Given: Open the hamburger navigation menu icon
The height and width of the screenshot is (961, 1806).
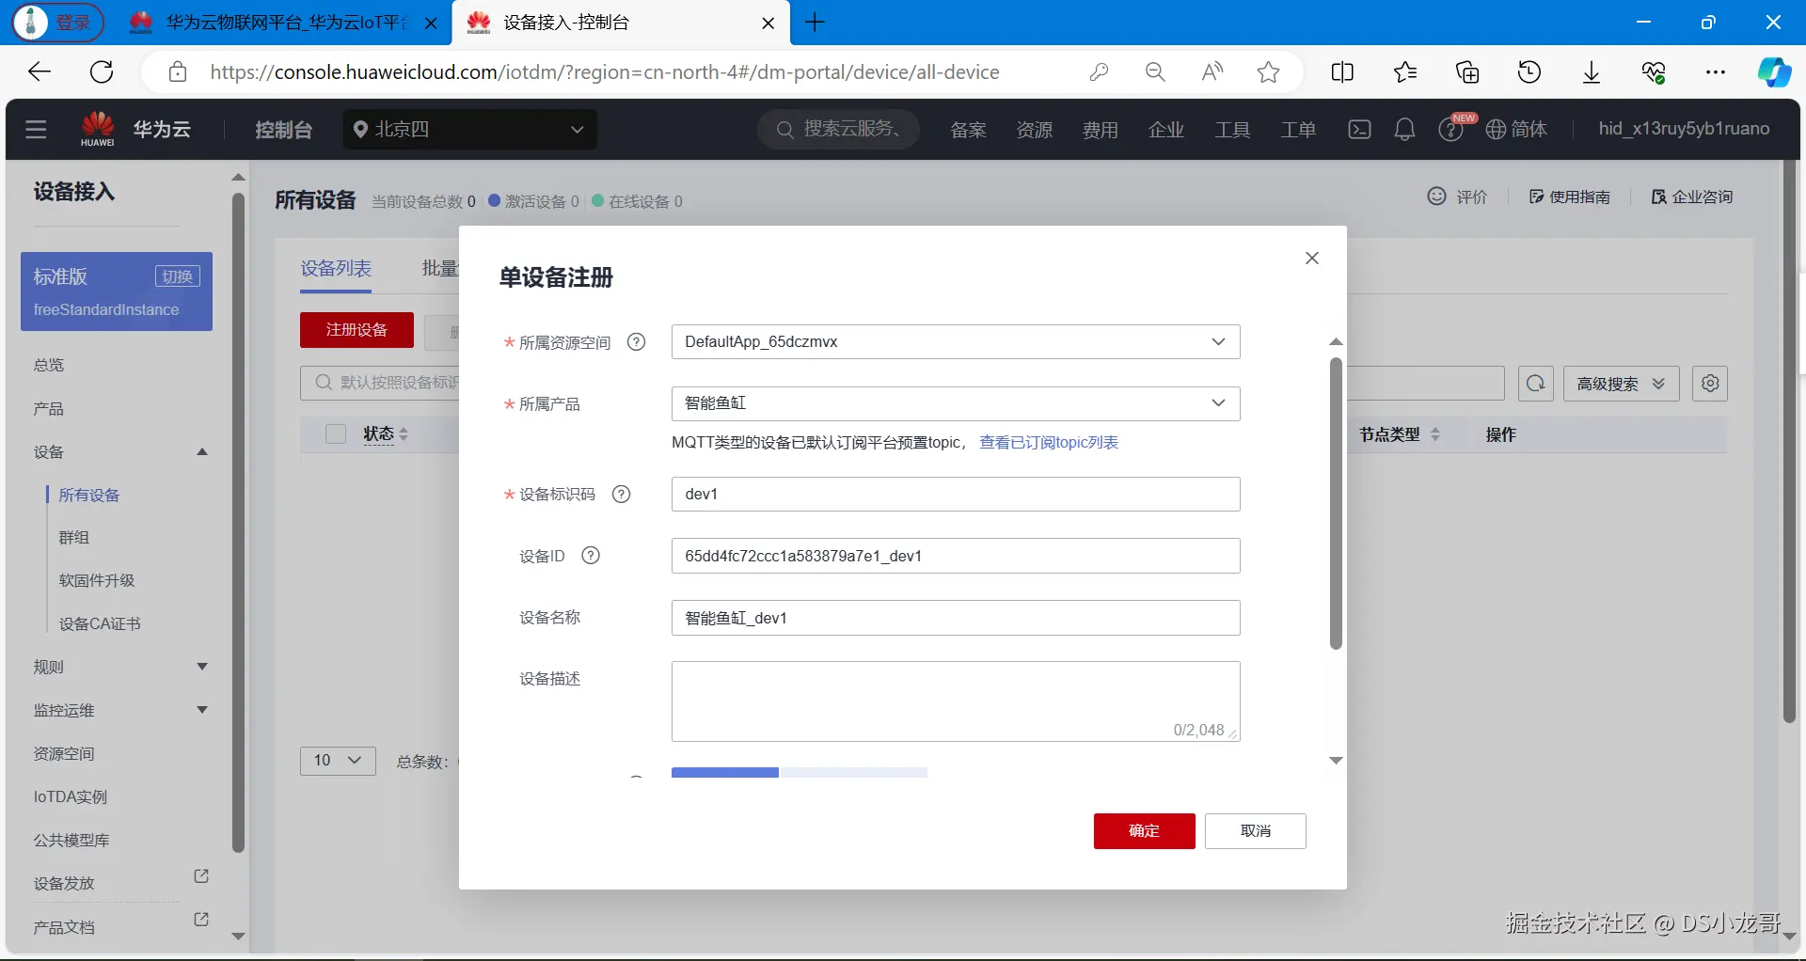Looking at the screenshot, I should (x=36, y=129).
